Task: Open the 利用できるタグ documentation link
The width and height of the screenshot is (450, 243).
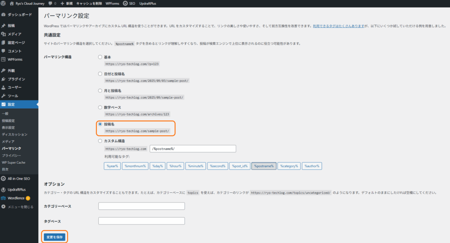Action: [339, 26]
